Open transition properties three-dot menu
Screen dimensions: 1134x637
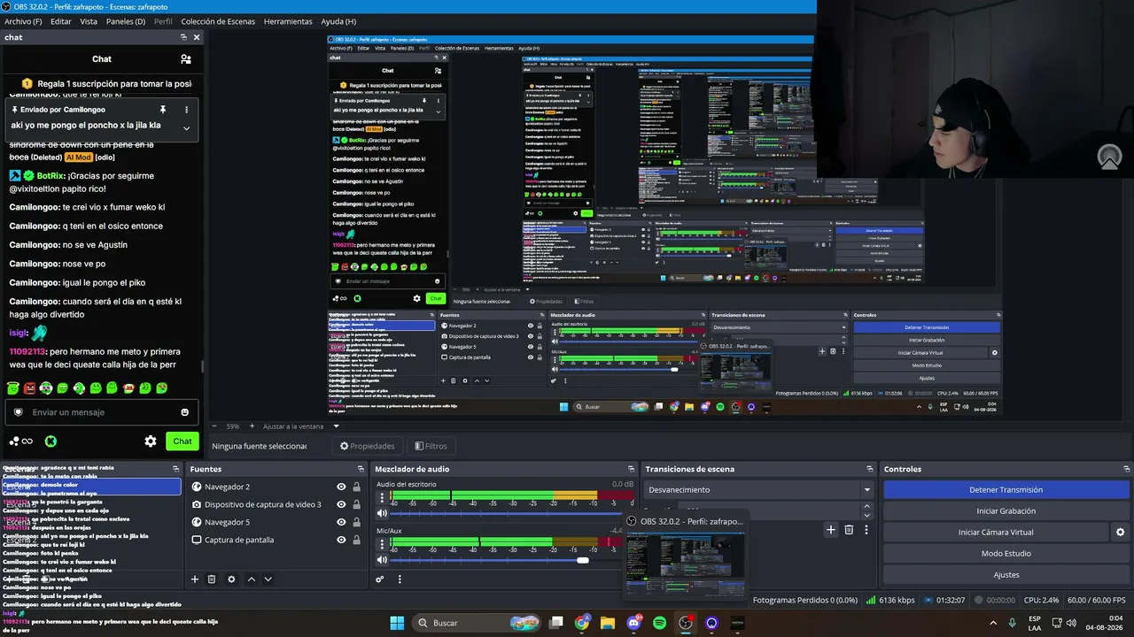tap(866, 529)
